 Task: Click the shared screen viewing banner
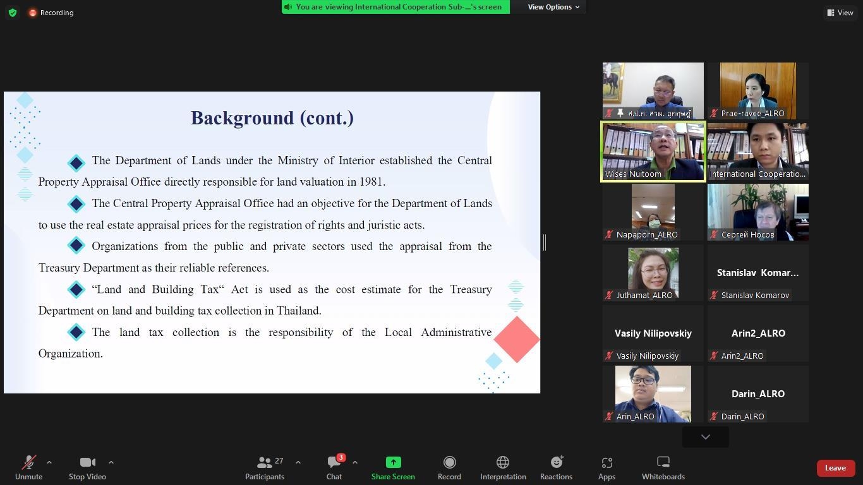tap(395, 7)
